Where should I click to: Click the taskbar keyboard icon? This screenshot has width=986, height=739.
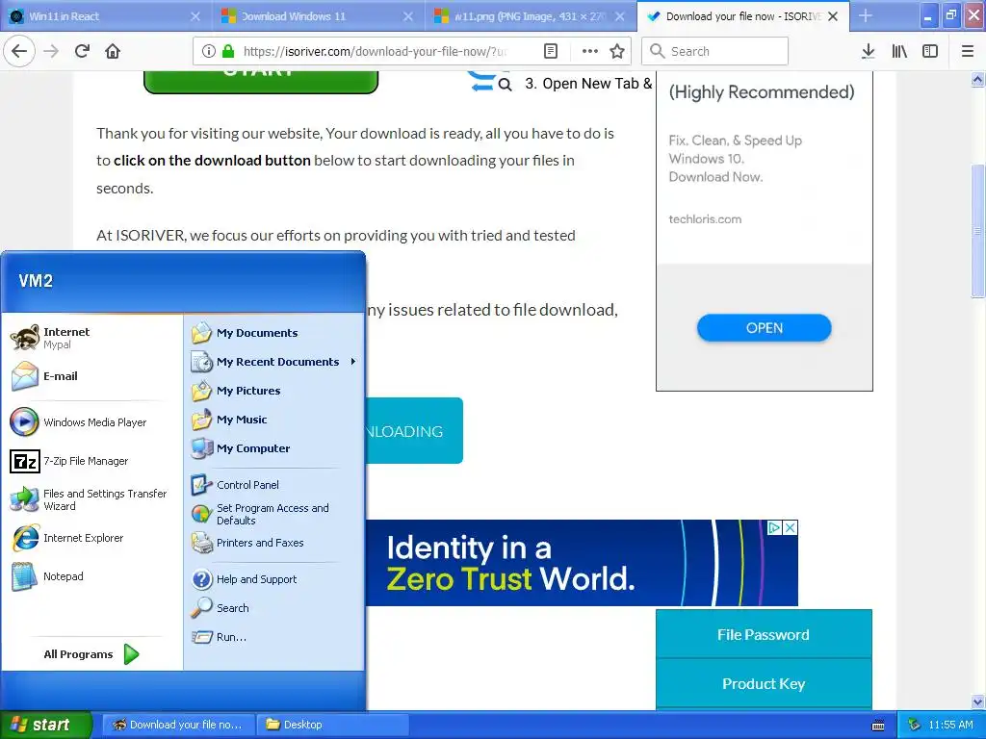(878, 726)
